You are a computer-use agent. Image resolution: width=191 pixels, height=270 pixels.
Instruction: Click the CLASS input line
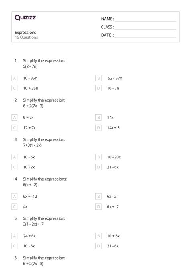click(146, 27)
